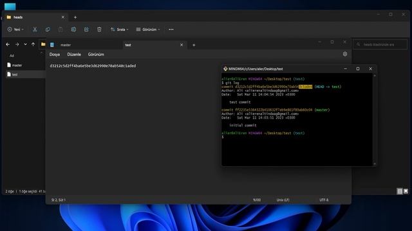This screenshot has width=412, height=231.
Task: Click the Rename icon in Explorer toolbar
Action: click(x=73, y=30)
